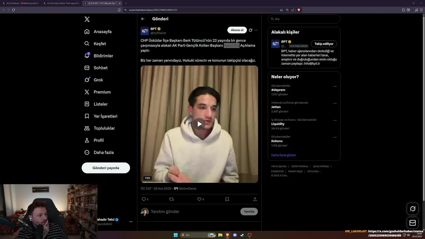Open #deprem trend
The image size is (425, 239).
278,90
